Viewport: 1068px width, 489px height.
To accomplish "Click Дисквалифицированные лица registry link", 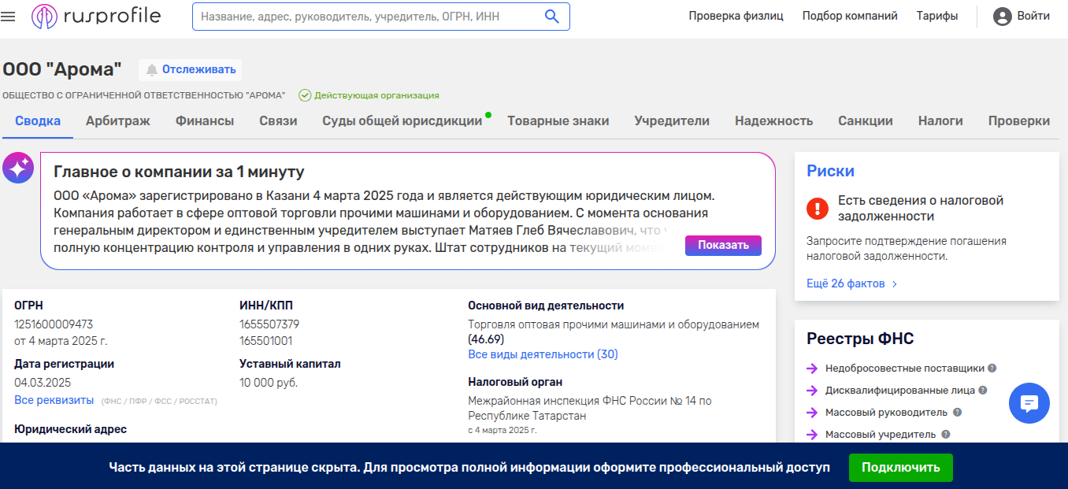I will click(899, 390).
